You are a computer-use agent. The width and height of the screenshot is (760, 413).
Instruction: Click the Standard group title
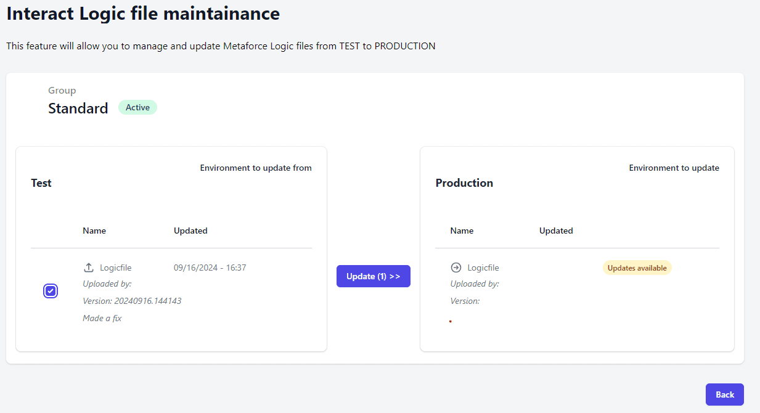[78, 108]
